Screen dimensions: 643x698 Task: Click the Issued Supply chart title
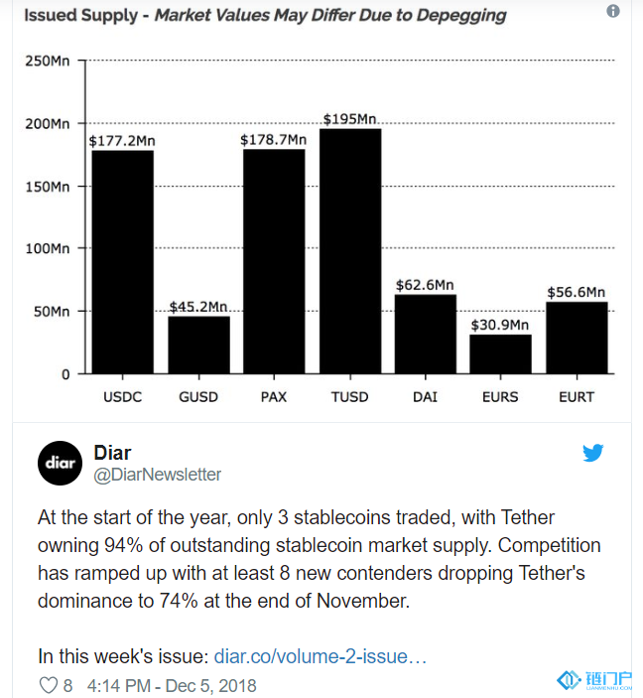[265, 15]
